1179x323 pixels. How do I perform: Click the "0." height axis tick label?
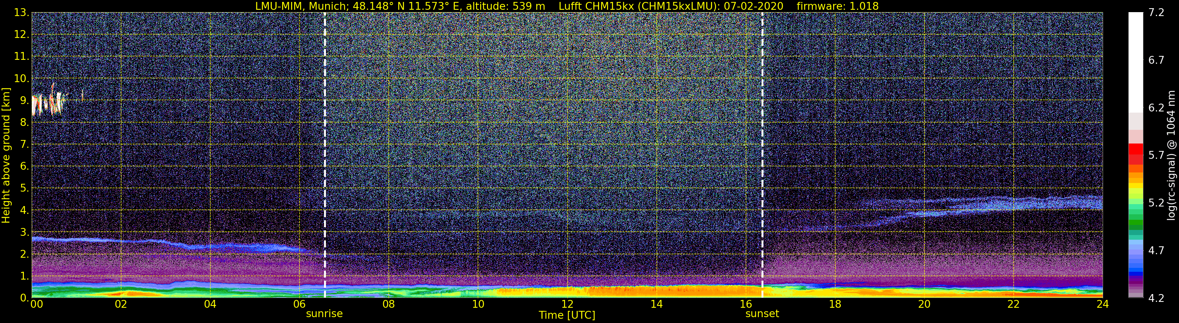coord(24,298)
